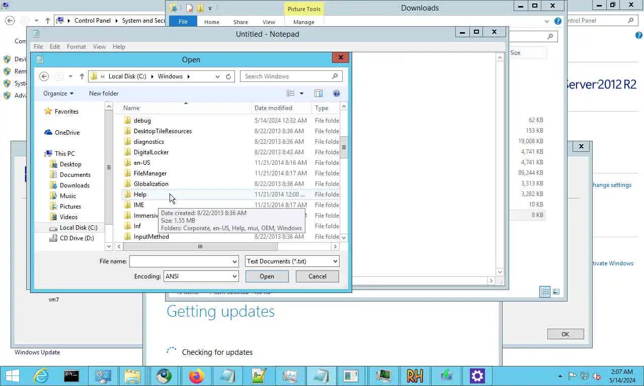Select the Help folder
The height and width of the screenshot is (386, 644).
coord(140,195)
